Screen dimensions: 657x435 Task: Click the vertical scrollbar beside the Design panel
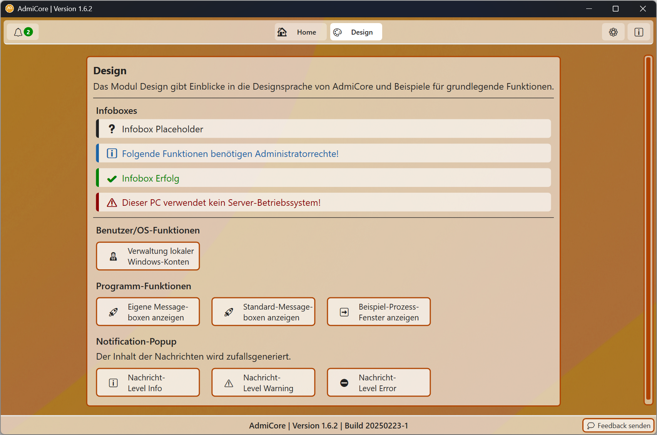point(649,230)
